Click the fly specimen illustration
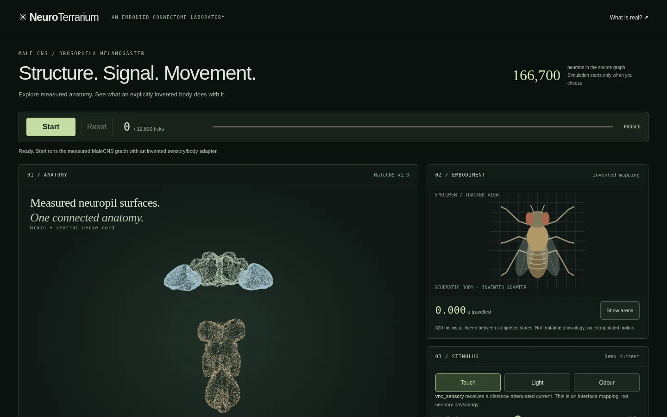This screenshot has height=417, width=667. coord(537,241)
